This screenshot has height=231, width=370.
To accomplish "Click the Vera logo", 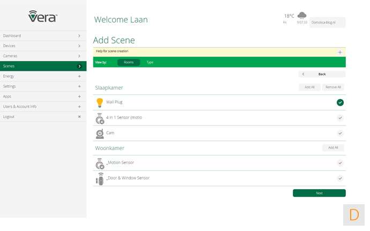I will (43, 16).
